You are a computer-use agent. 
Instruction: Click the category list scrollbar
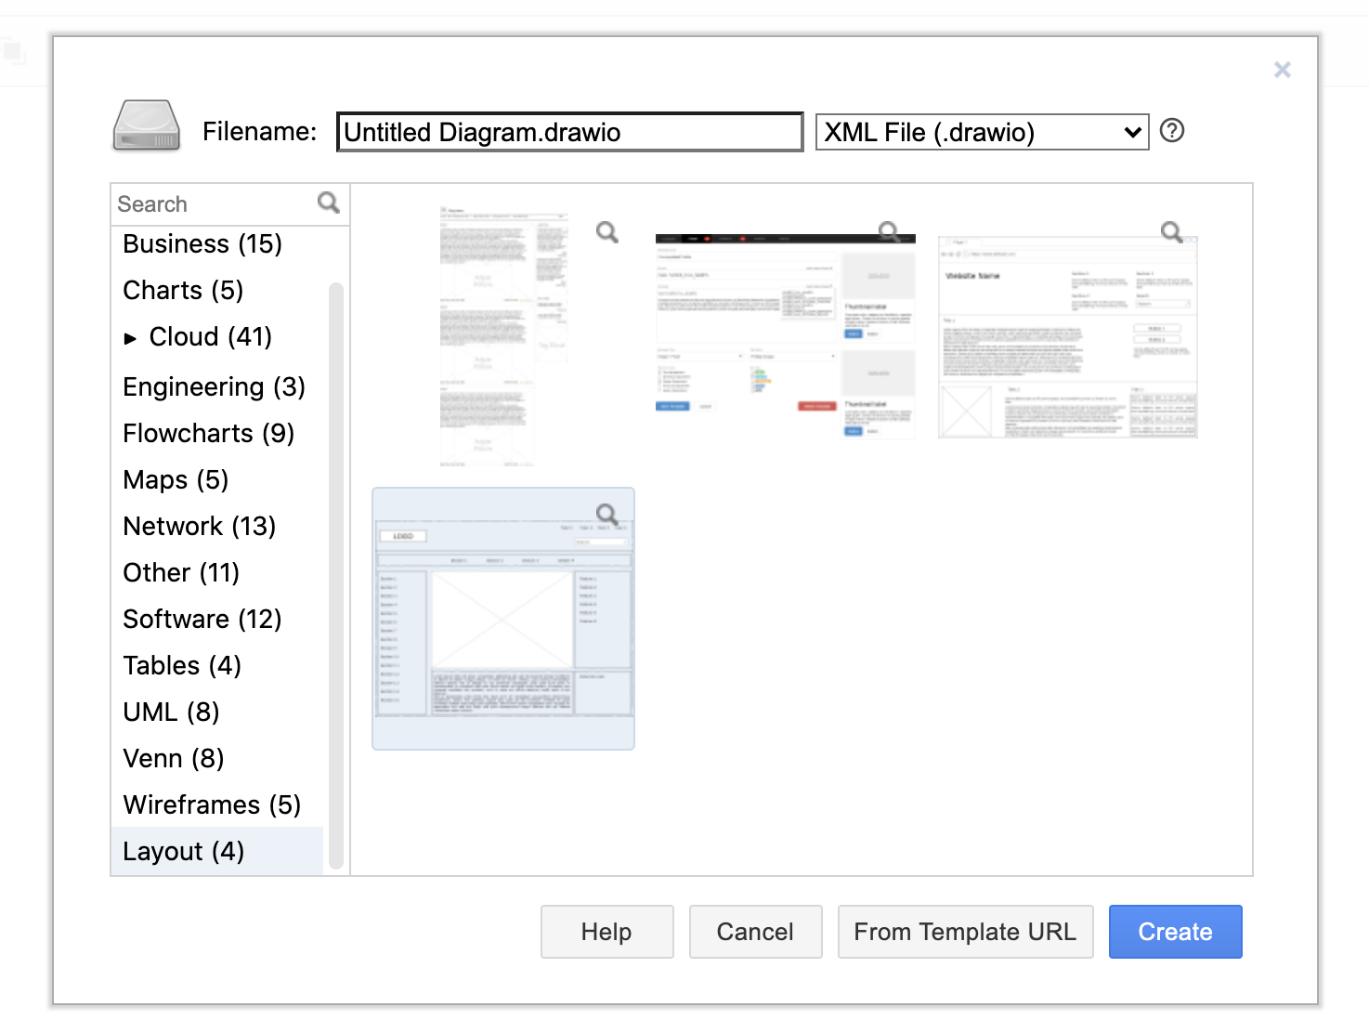pyautogui.click(x=336, y=576)
